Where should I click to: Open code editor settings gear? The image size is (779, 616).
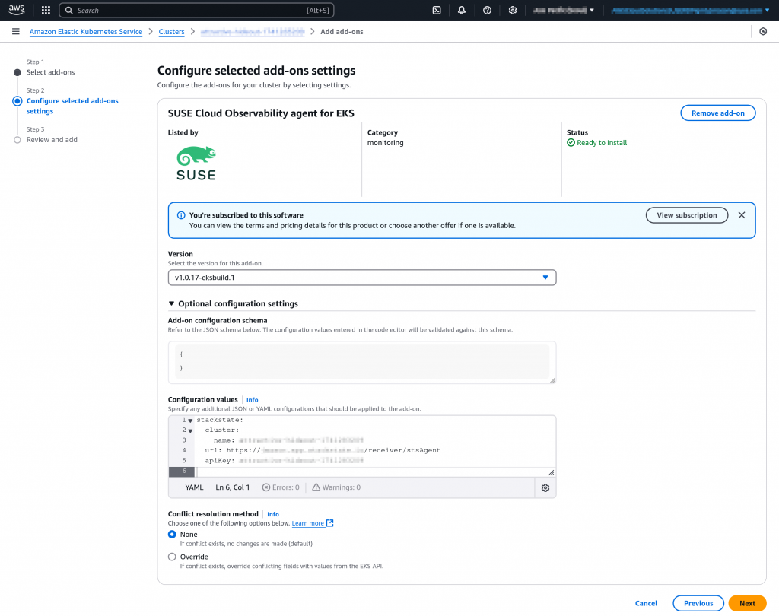point(545,487)
